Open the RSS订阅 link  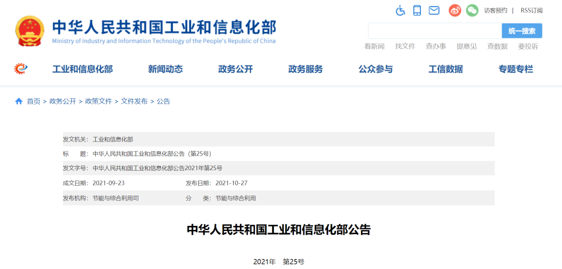coord(532,10)
